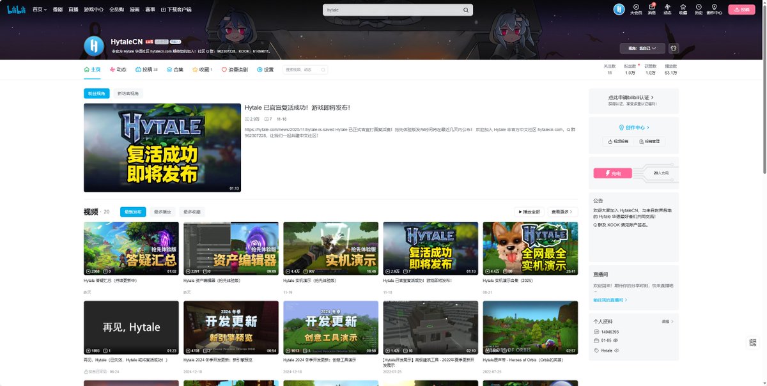Click 关注数 stat
Image resolution: width=767 pixels, height=386 pixels.
[610, 69]
